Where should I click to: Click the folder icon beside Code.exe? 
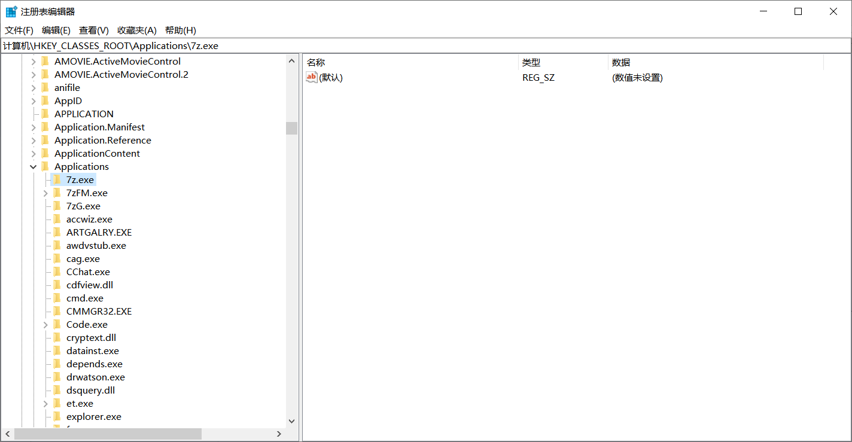[57, 324]
